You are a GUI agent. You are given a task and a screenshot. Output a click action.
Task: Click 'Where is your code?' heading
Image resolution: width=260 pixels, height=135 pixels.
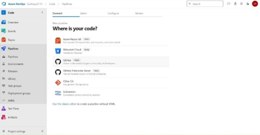click(x=75, y=29)
